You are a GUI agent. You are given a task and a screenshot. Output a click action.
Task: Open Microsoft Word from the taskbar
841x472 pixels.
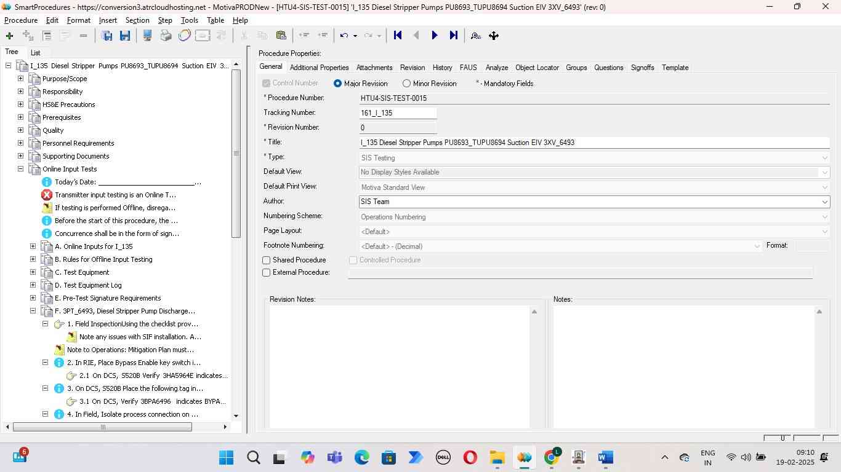605,457
